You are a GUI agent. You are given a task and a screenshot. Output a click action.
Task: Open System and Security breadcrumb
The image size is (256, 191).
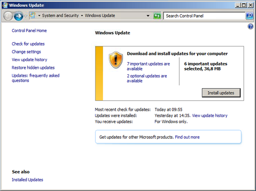point(60,16)
